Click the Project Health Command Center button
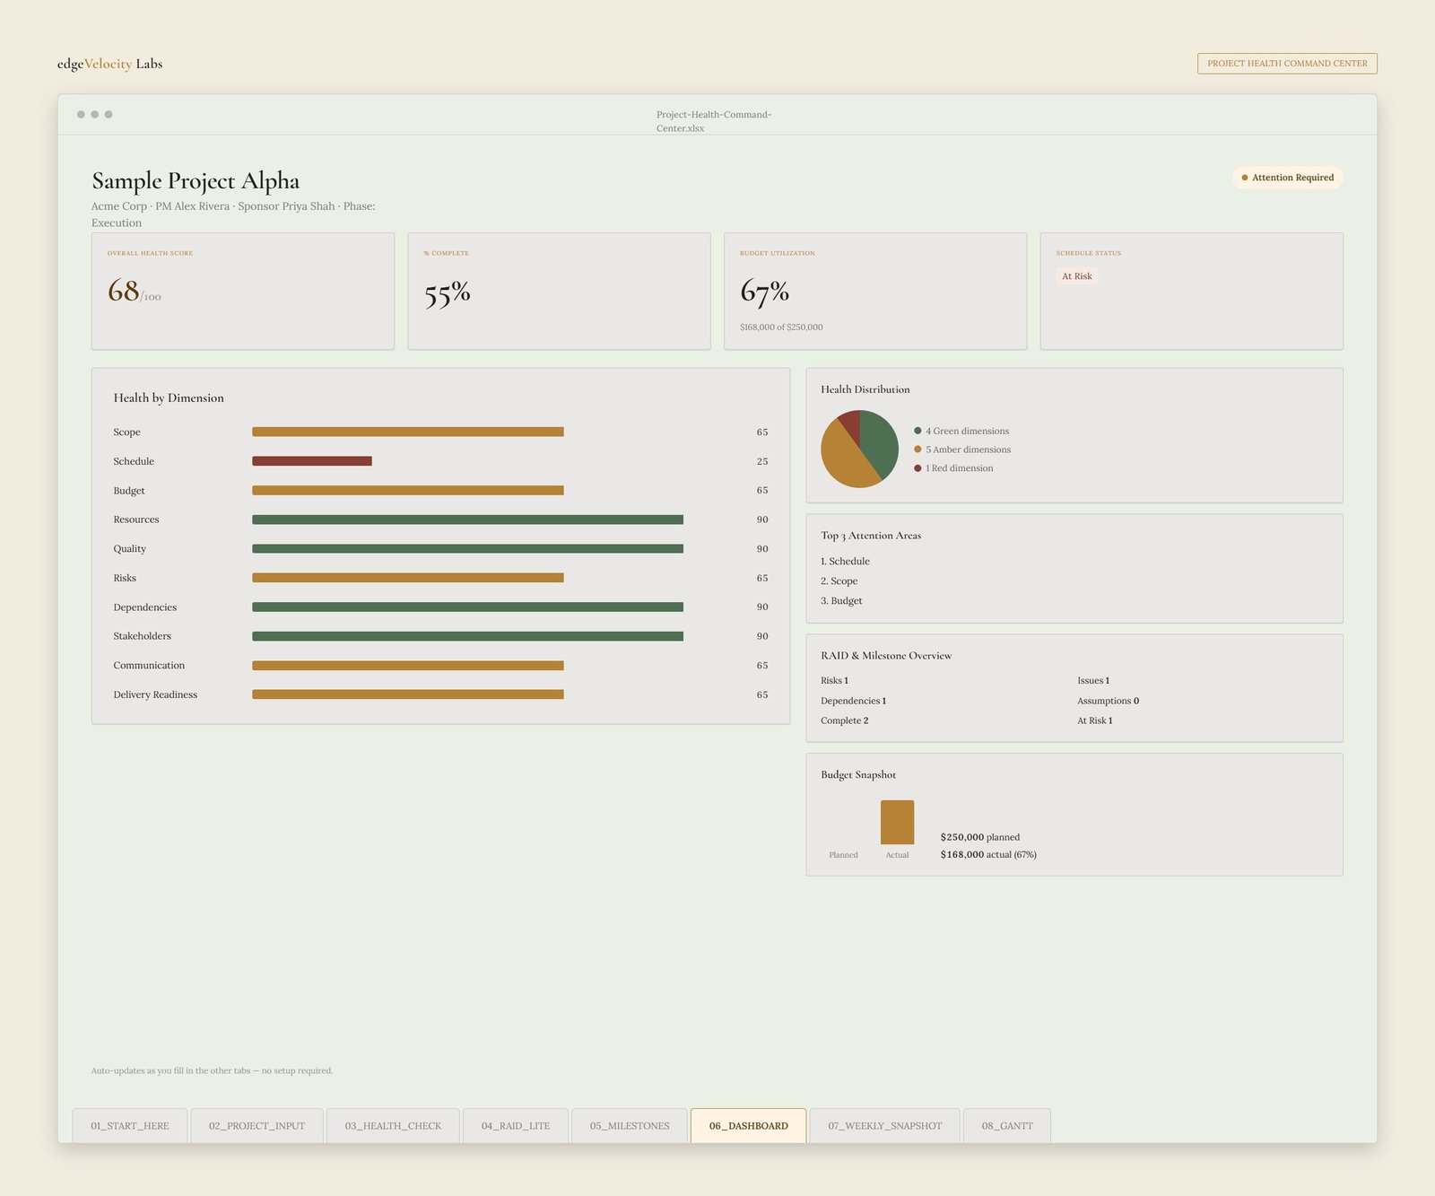 coord(1287,64)
